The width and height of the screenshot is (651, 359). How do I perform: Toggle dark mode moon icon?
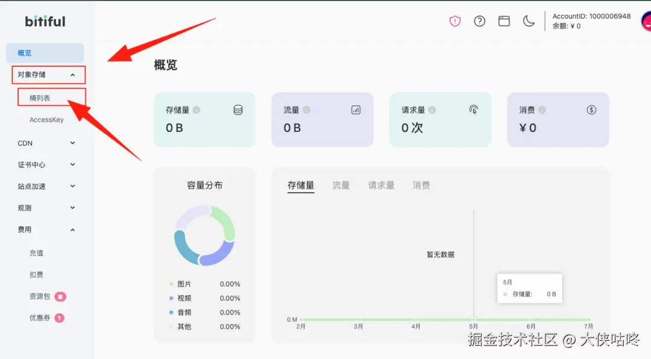pos(529,20)
